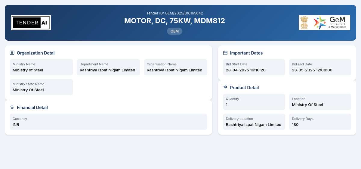Click the MOTOR, DC, 75KW, MDM812 title
This screenshot has width=361, height=169.
pos(174,21)
